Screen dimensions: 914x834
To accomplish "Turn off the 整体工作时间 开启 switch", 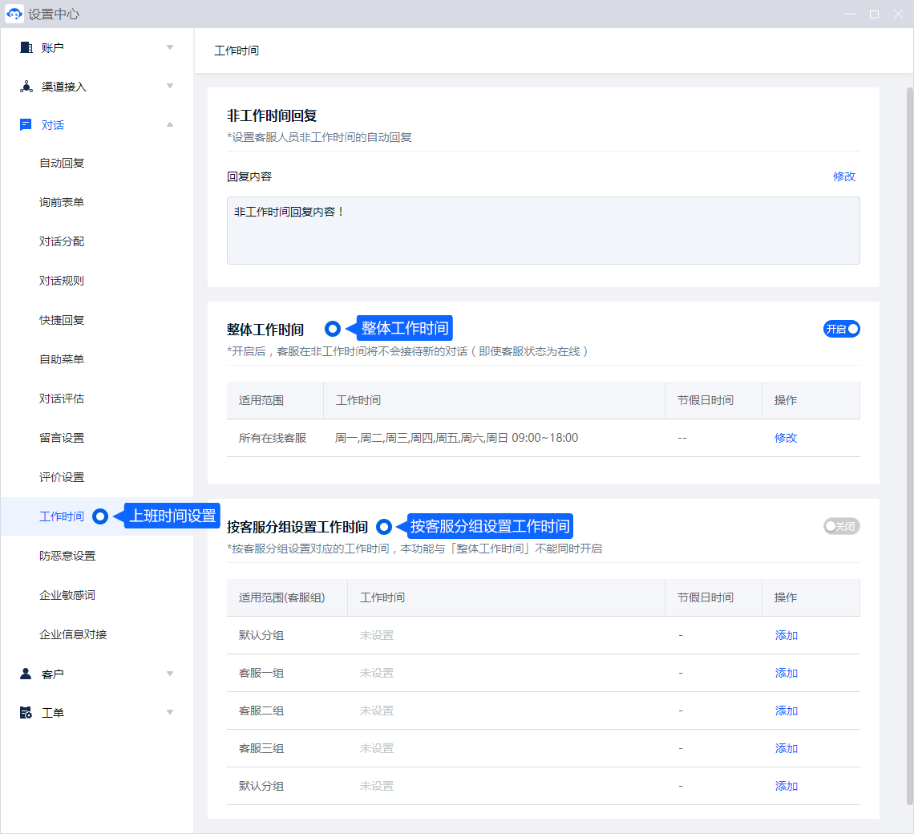I will click(841, 329).
